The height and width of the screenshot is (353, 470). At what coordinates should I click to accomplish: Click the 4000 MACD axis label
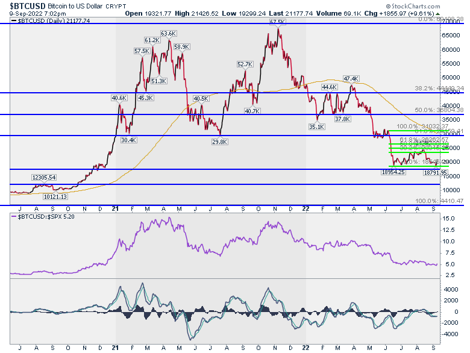pyautogui.click(x=451, y=290)
